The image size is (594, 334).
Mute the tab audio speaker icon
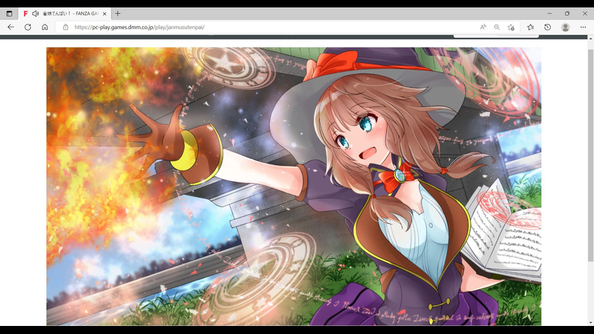(x=36, y=14)
